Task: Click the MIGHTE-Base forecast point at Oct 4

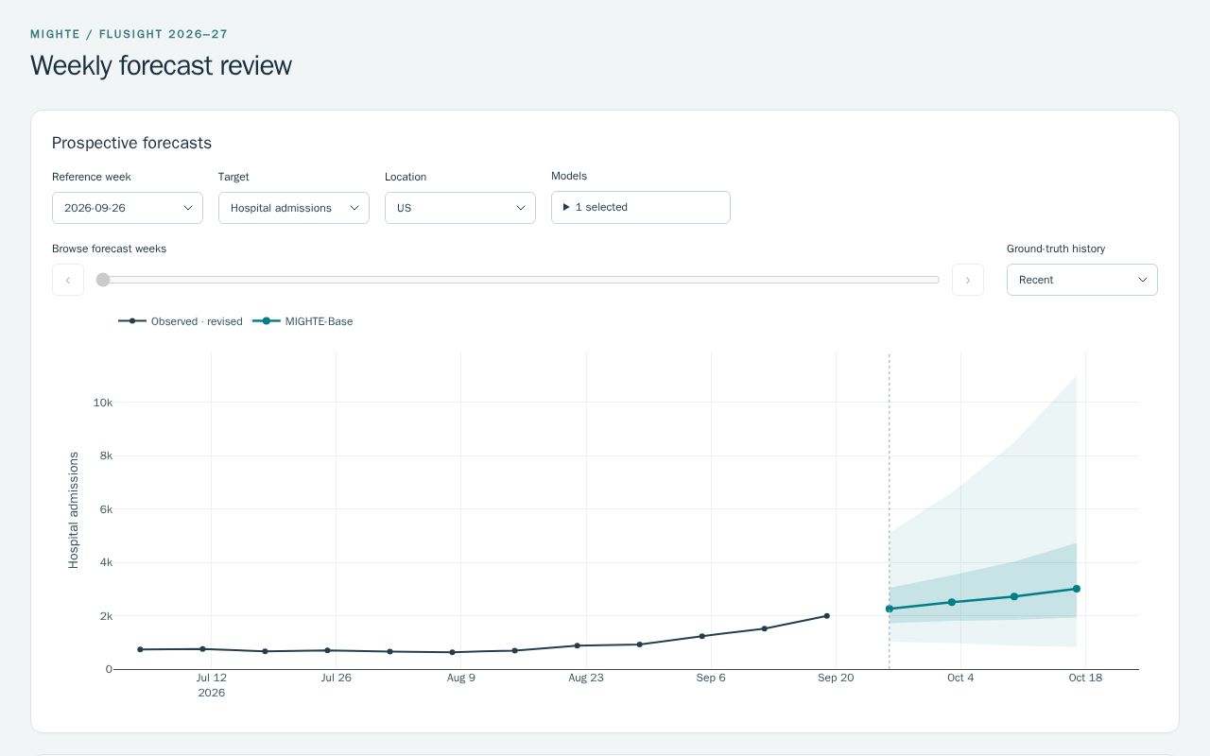Action: point(952,602)
